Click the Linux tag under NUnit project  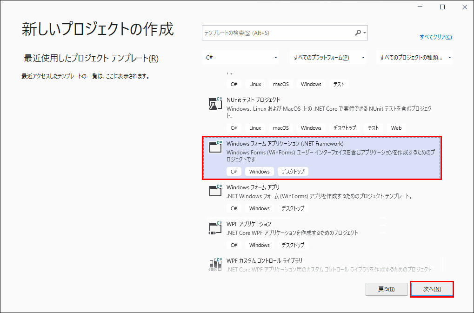point(255,128)
